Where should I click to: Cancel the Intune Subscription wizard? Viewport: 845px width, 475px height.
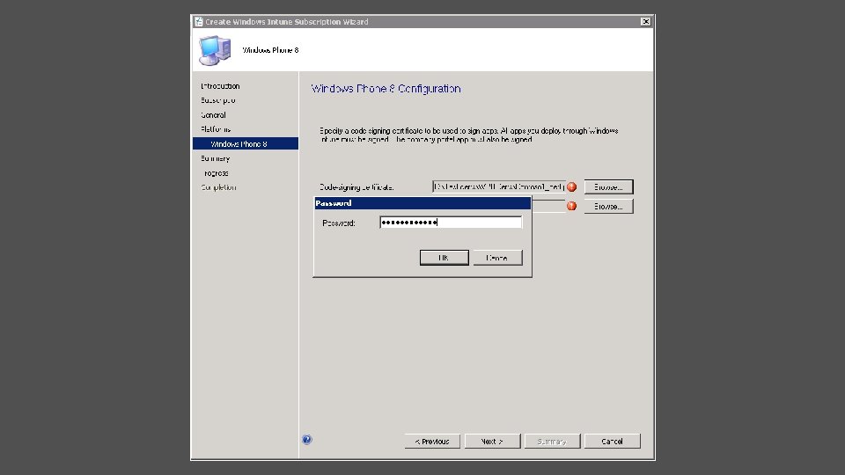pos(613,441)
